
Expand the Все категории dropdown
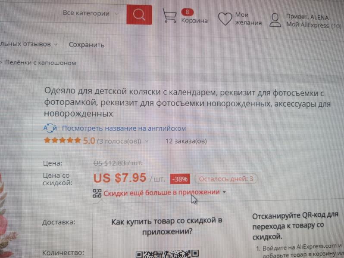click(x=116, y=14)
